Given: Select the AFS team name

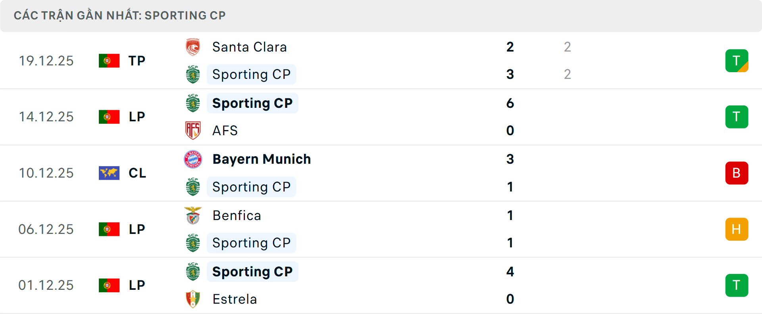Looking at the screenshot, I should tap(225, 130).
